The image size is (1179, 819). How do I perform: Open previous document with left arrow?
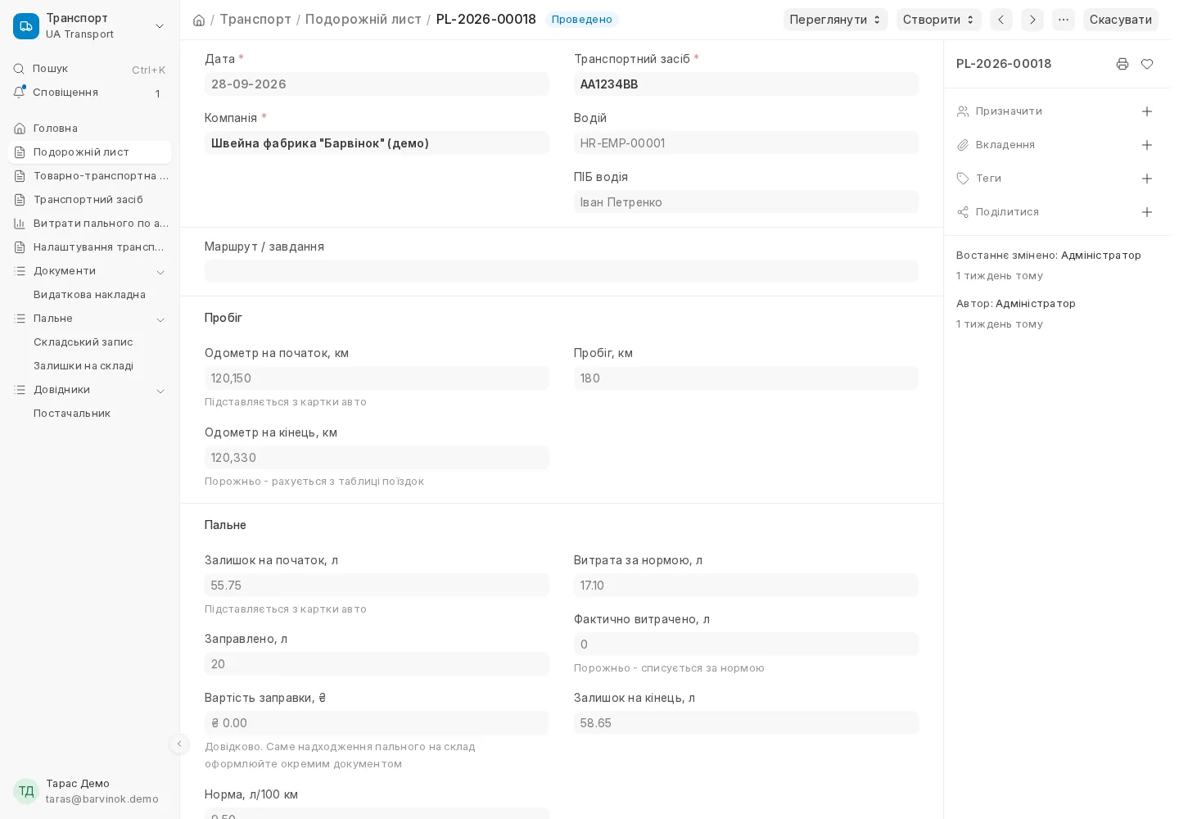click(1001, 20)
